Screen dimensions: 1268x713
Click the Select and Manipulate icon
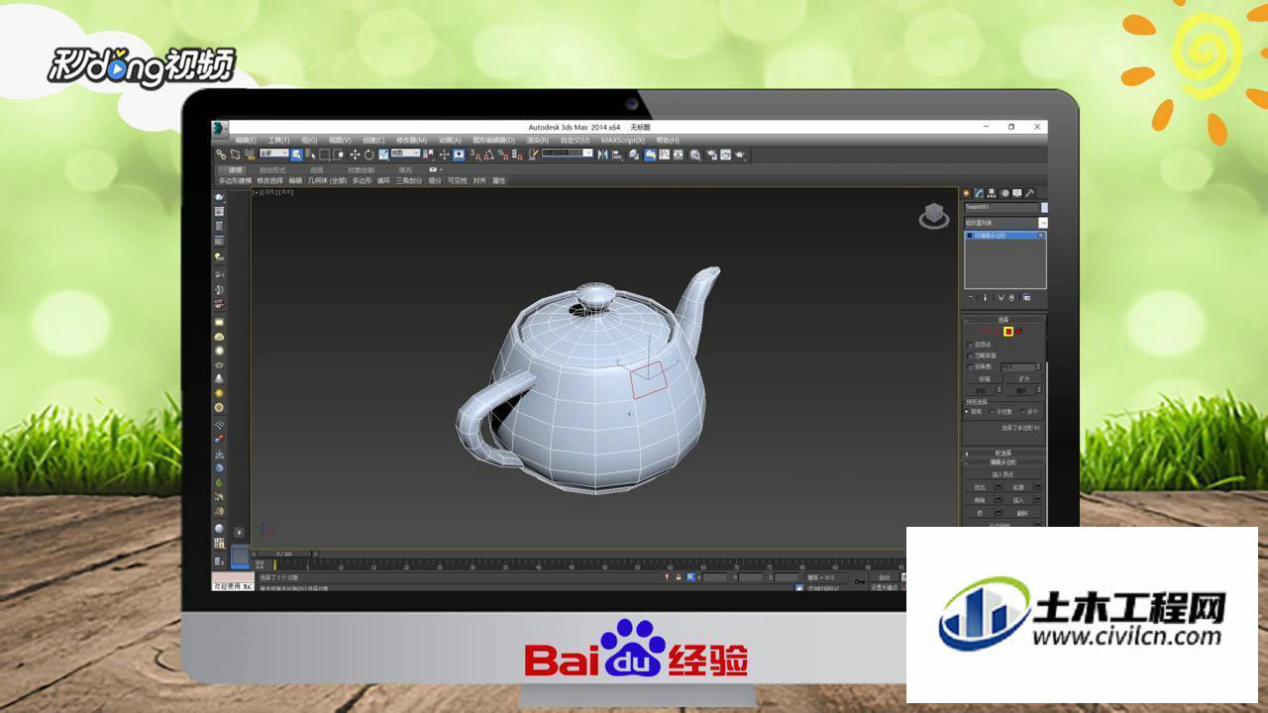[x=444, y=154]
